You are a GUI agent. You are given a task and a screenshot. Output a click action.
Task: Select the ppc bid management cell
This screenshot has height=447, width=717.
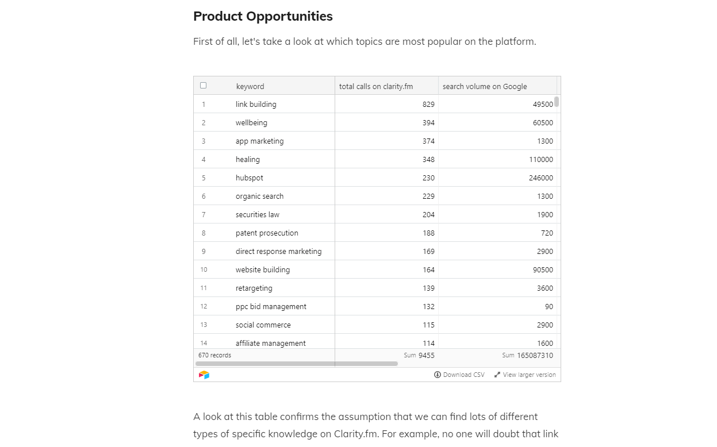point(271,306)
